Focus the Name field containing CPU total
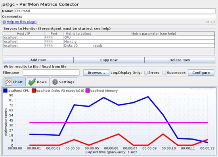The image size is (218, 157). click(x=115, y=11)
